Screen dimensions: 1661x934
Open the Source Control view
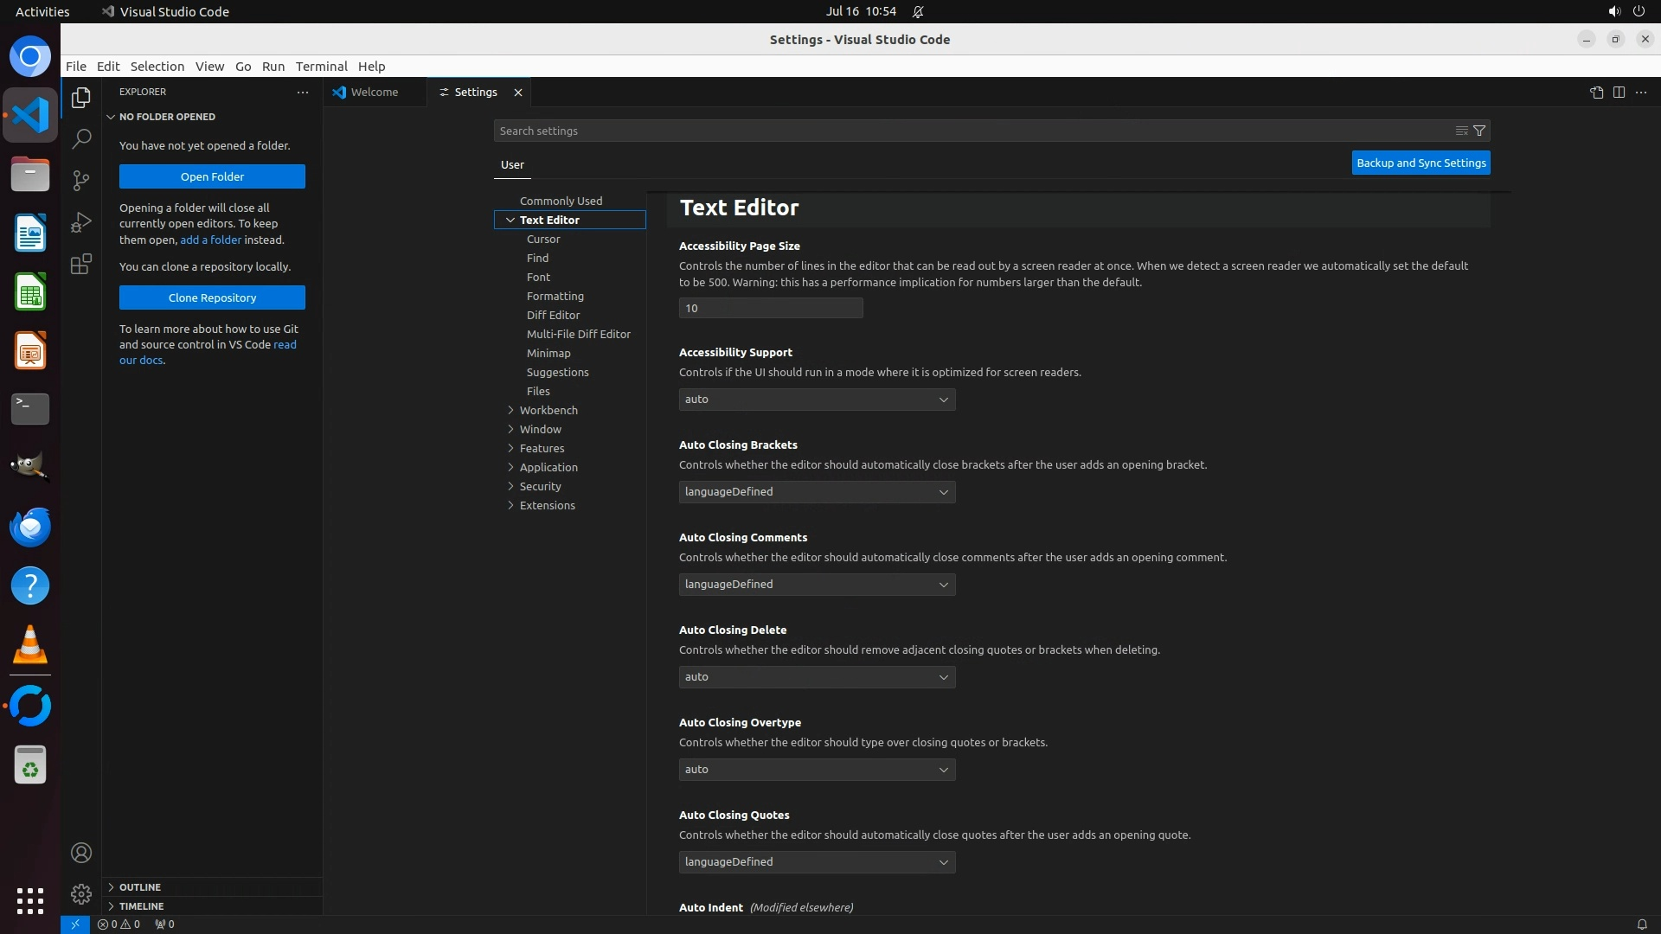(x=81, y=180)
